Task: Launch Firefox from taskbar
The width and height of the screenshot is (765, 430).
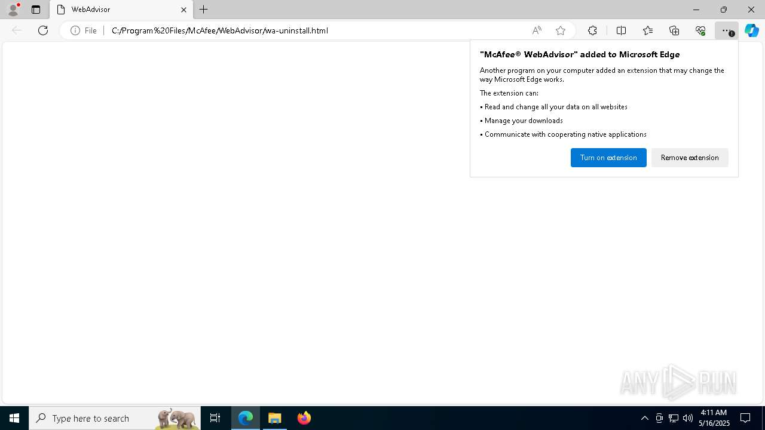Action: 304,418
